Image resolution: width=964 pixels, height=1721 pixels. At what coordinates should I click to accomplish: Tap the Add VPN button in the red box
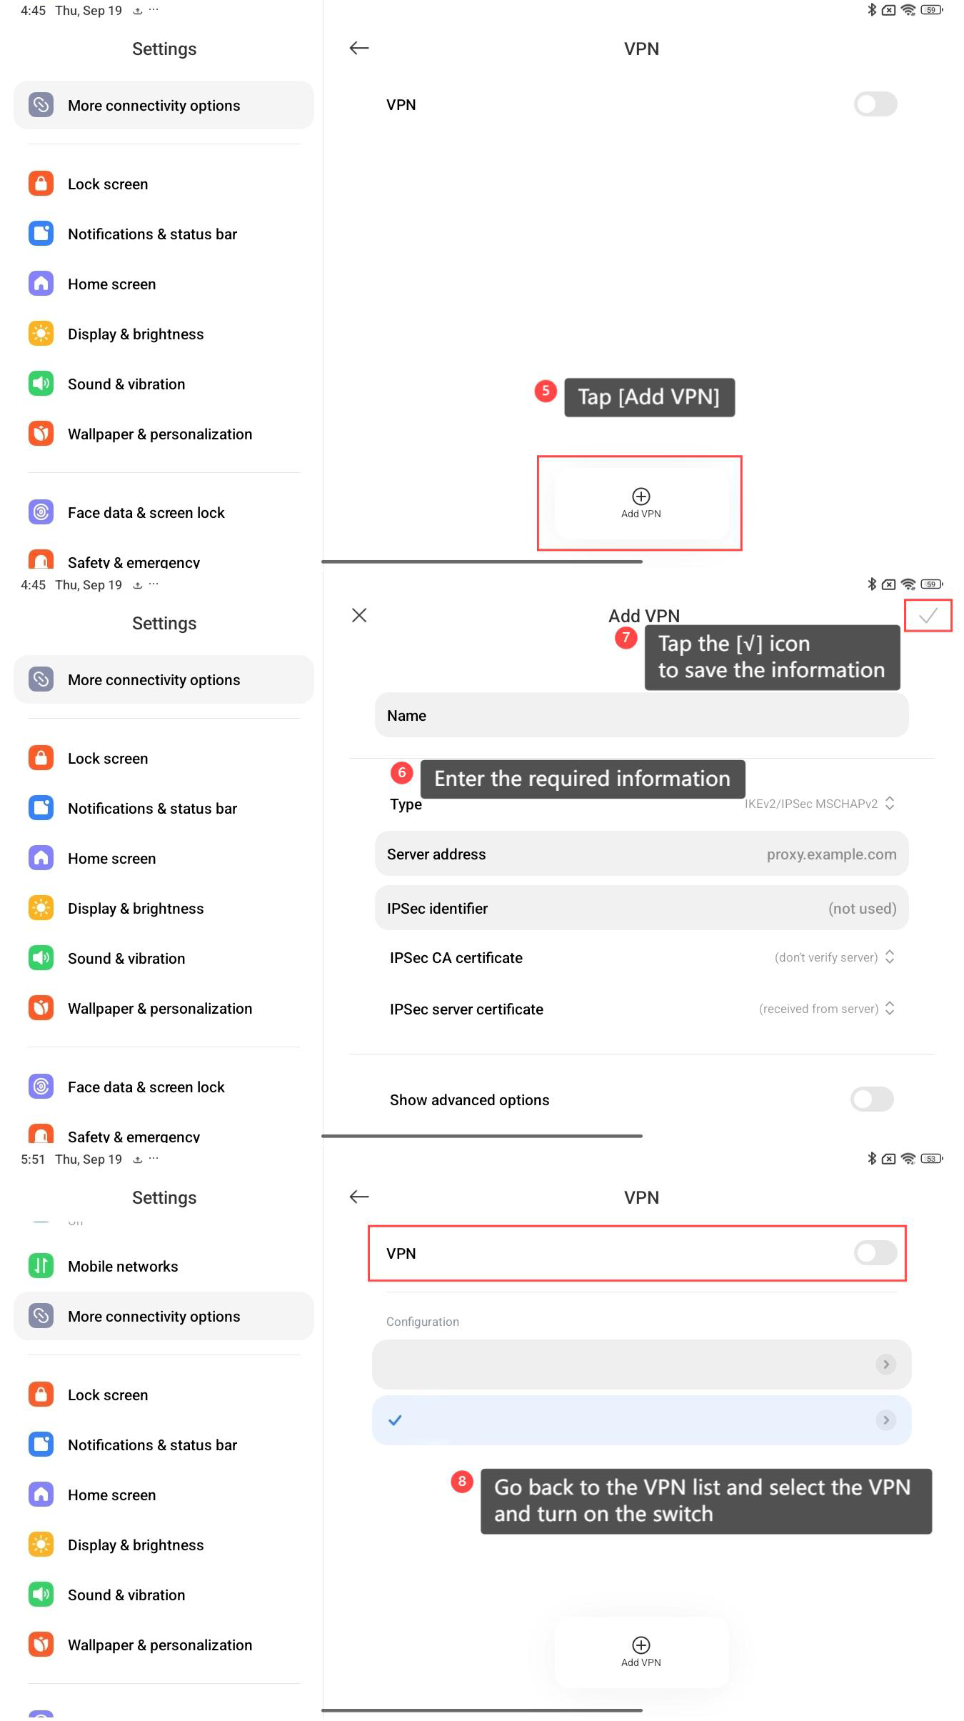point(641,503)
